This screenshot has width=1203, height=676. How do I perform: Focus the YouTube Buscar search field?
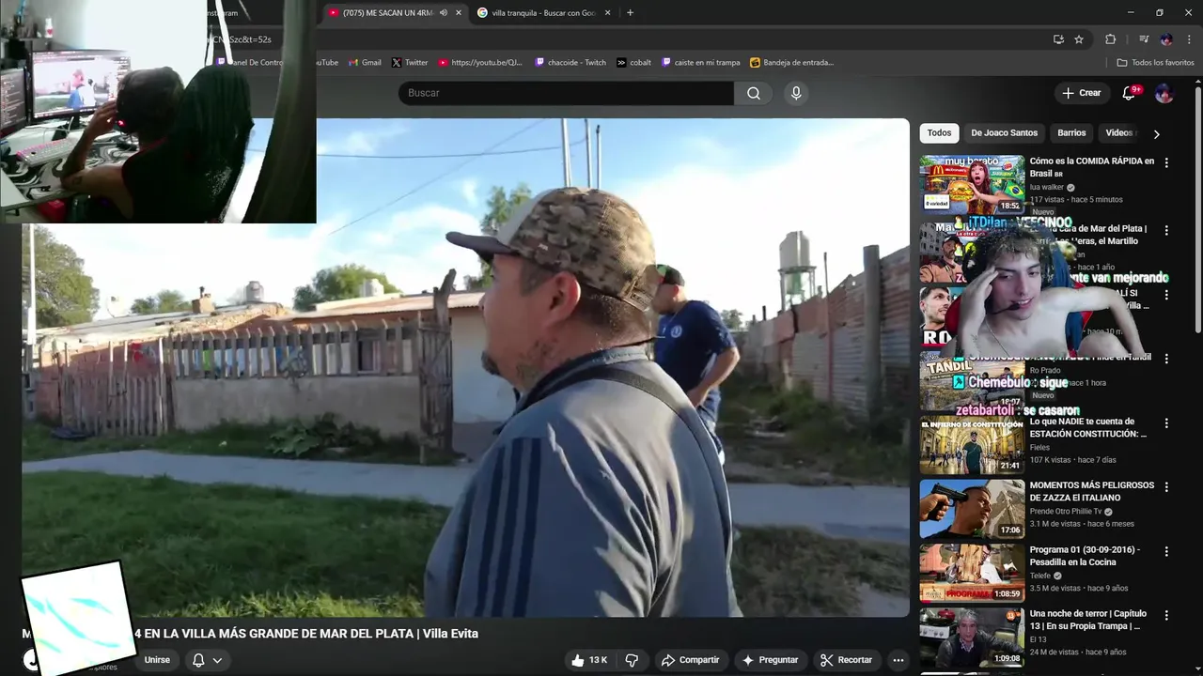pos(566,93)
